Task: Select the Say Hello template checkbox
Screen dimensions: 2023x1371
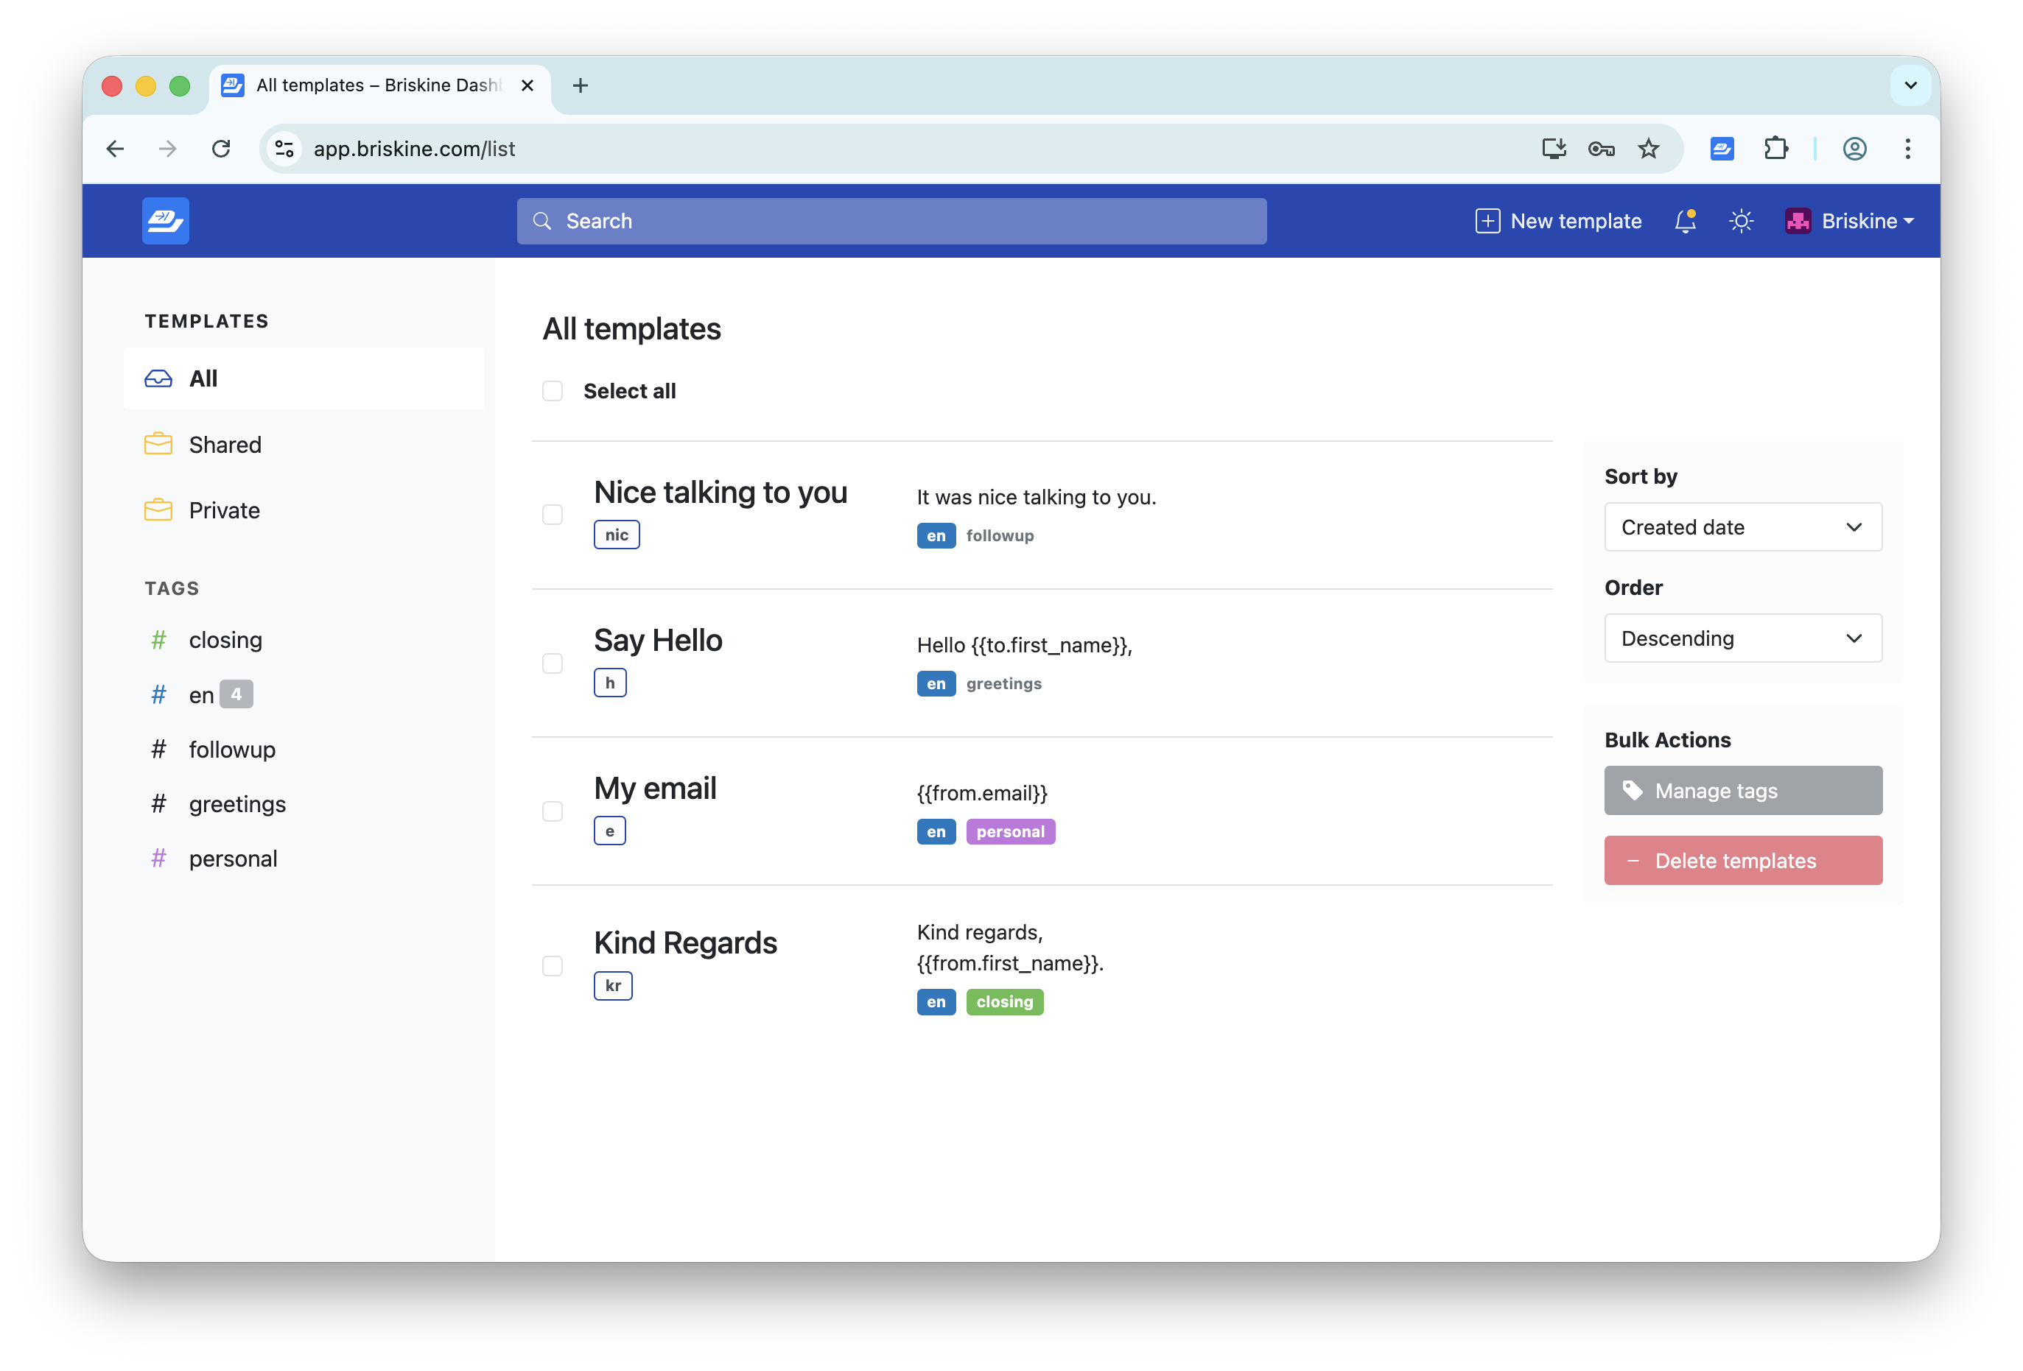Action: coord(553,663)
